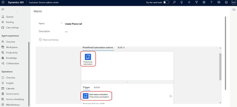237x107 pixels.
Task: Click the Macros page heading
Action: 38,11
